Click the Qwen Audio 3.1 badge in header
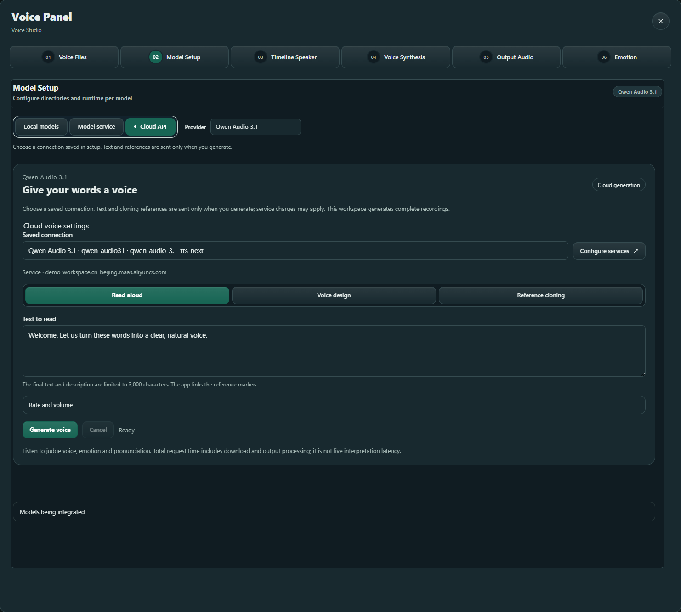Image resolution: width=681 pixels, height=612 pixels. 637,92
